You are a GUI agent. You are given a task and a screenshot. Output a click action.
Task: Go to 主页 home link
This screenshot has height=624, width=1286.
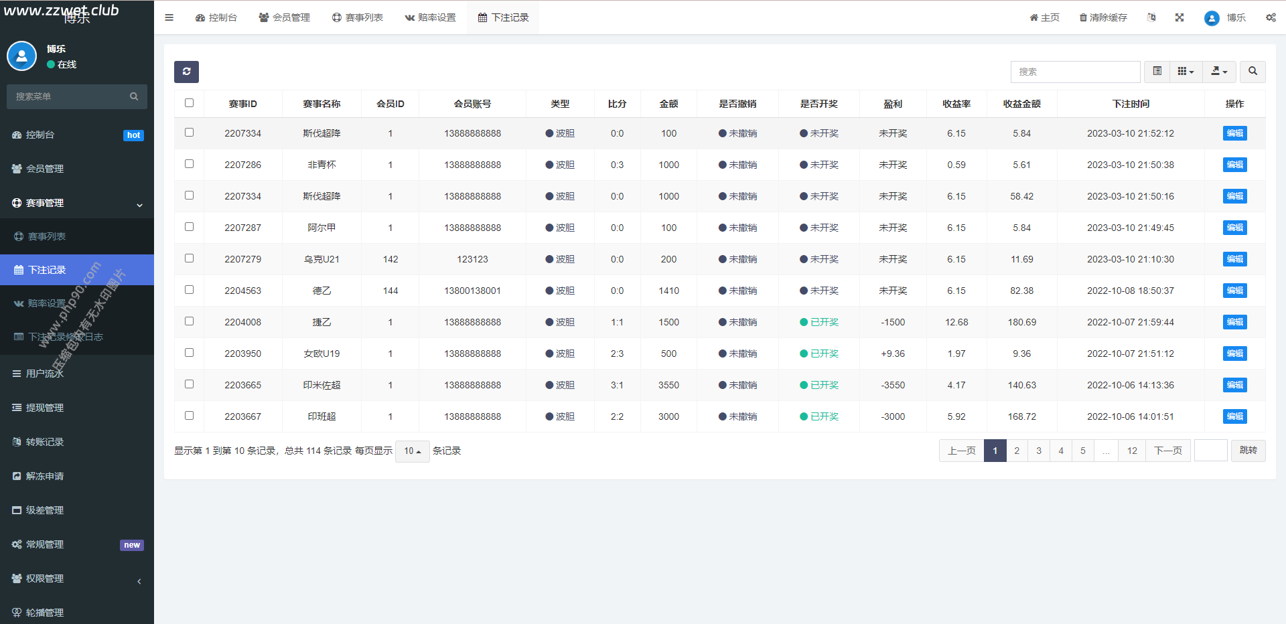point(1044,17)
